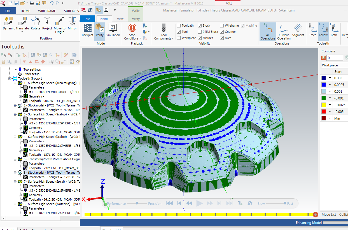Click the rewind-to-start playback button
The image size is (348, 230).
click(169, 203)
